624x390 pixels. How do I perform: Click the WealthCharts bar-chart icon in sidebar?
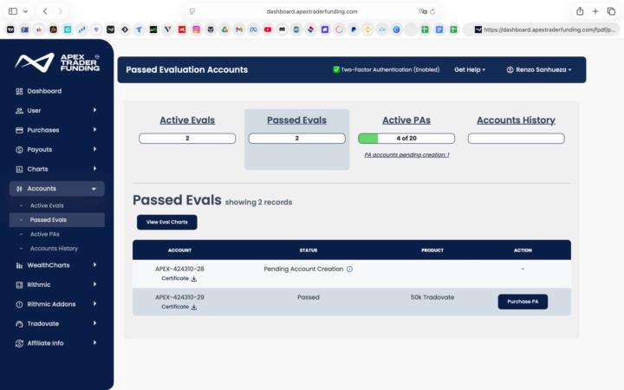tap(19, 265)
